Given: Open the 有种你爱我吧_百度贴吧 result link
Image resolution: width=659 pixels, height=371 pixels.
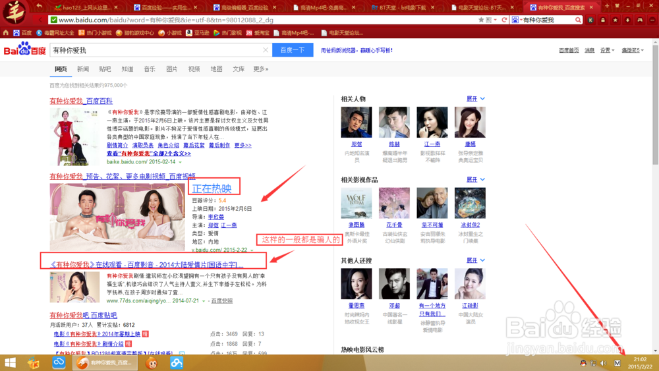Looking at the screenshot, I should (83, 315).
